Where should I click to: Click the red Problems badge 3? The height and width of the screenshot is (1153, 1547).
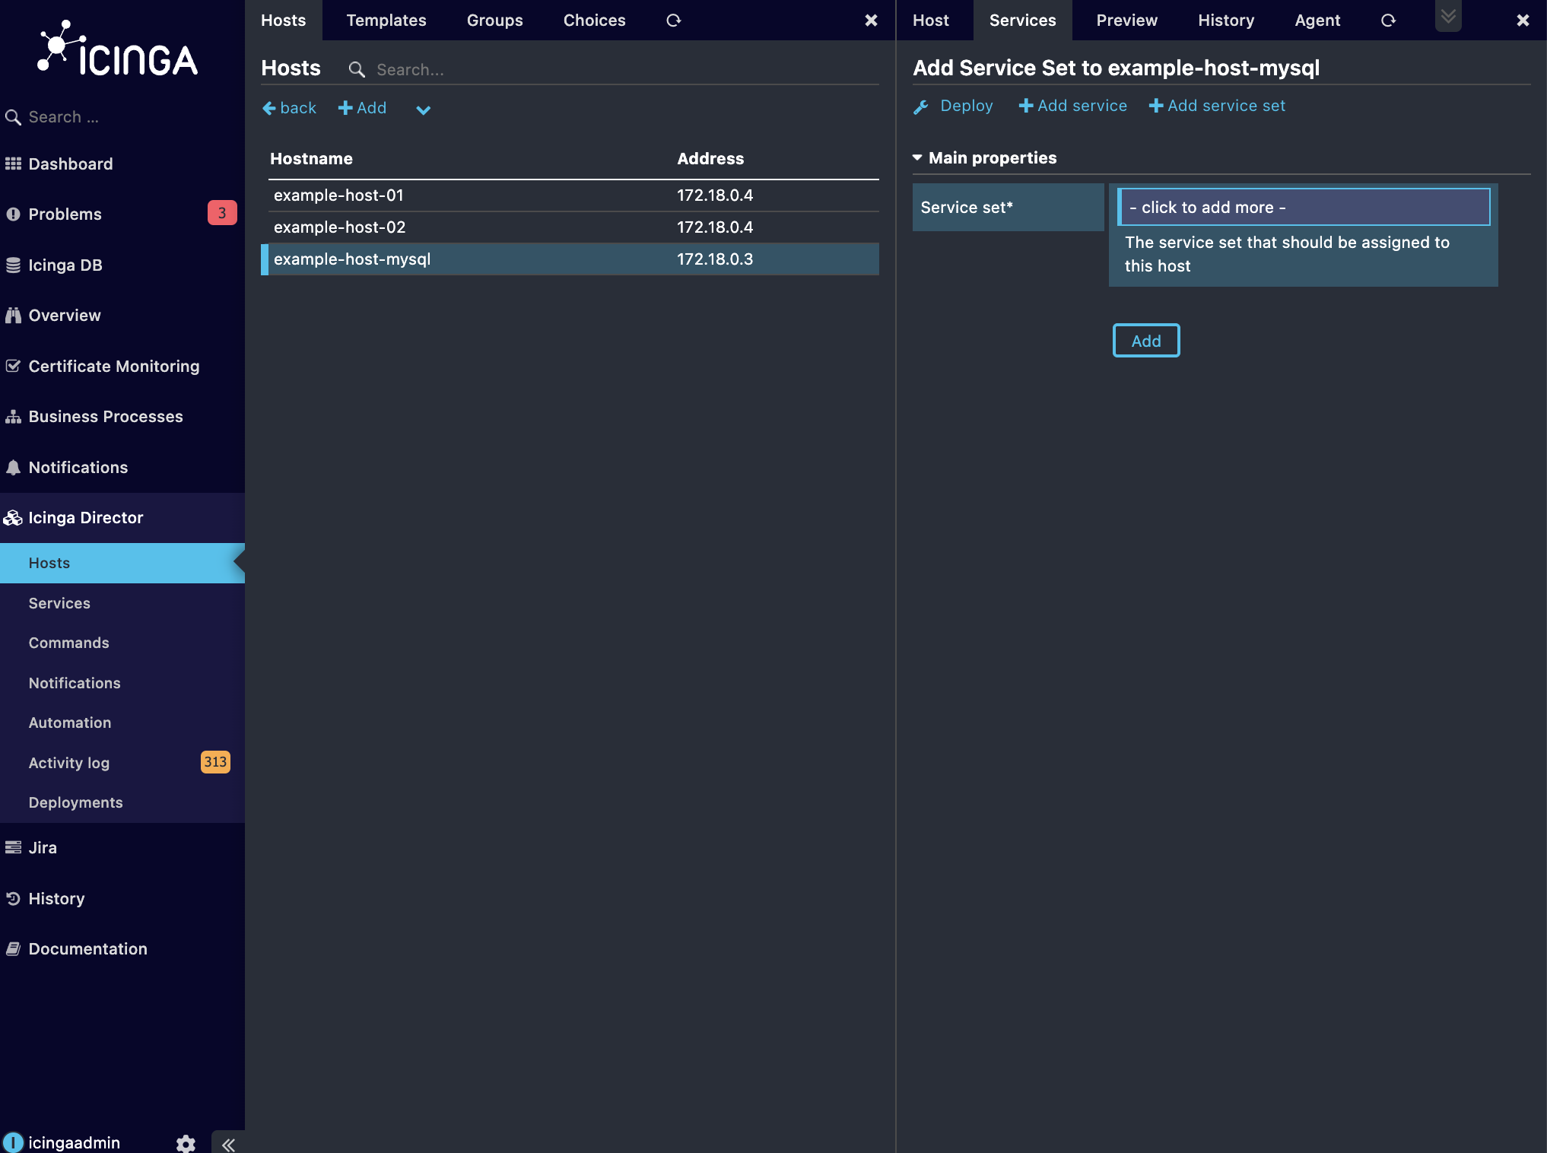coord(222,213)
